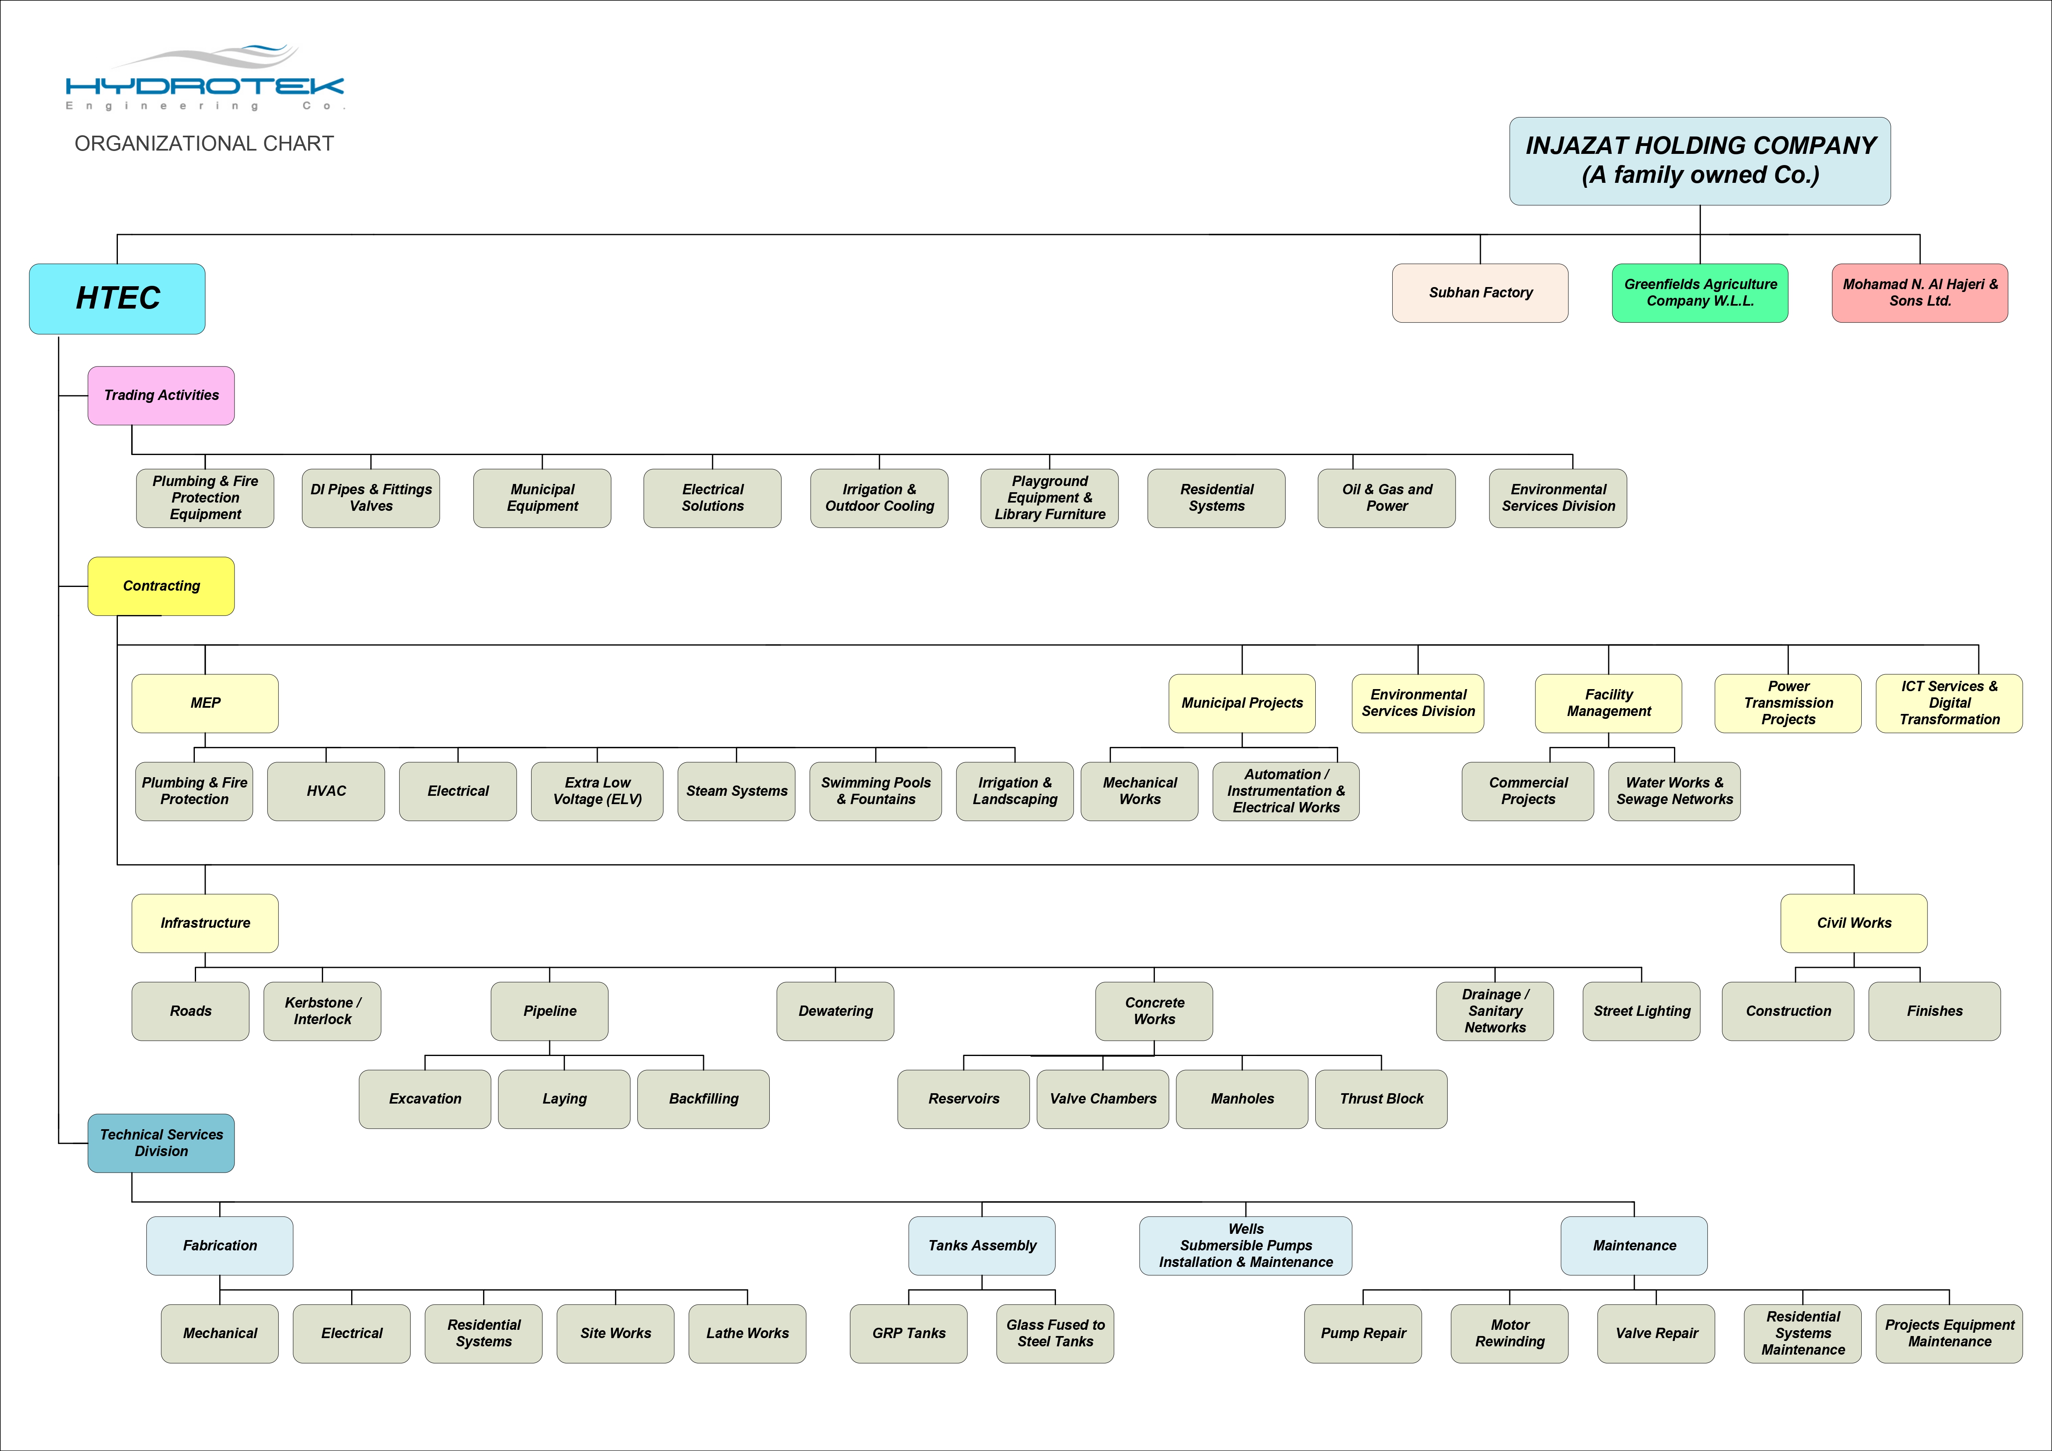Open the Technical Services Division node
Screen dimensions: 2052x1451
[161, 1143]
